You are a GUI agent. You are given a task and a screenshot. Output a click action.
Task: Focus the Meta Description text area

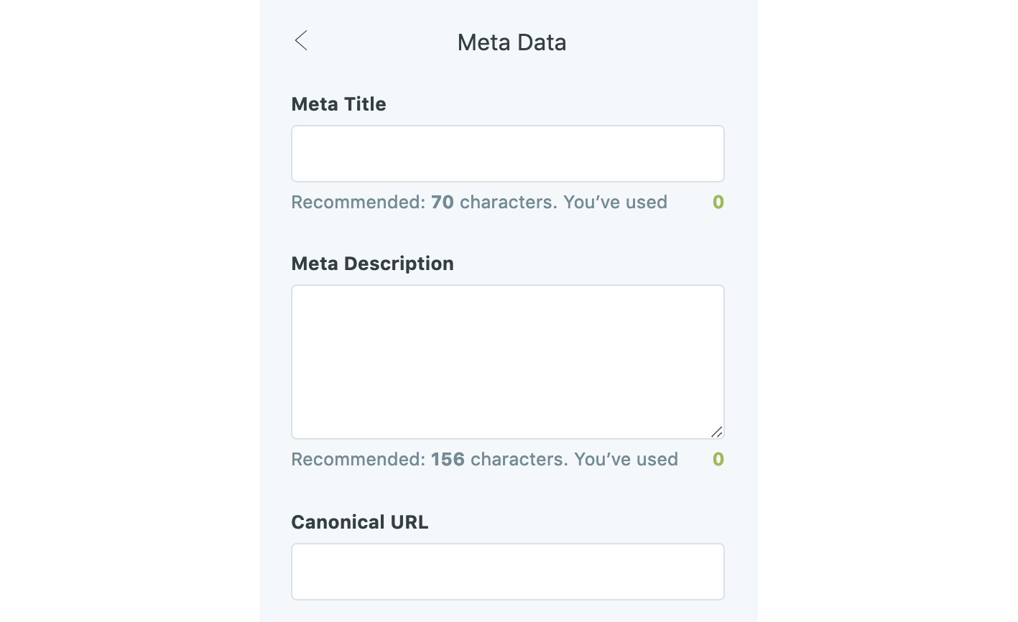coord(507,361)
